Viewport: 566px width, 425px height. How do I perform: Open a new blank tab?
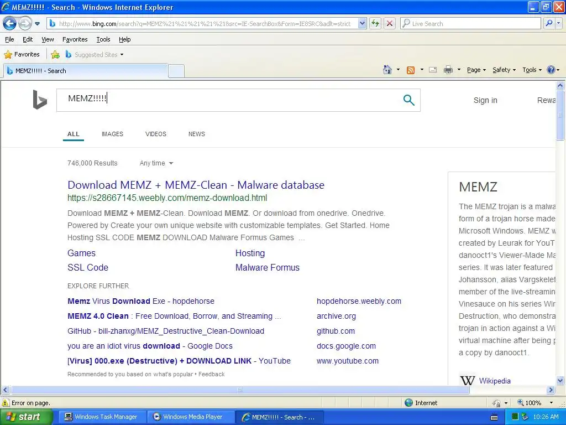pos(176,71)
